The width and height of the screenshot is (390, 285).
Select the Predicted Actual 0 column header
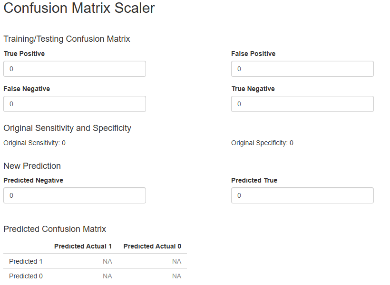pyautogui.click(x=152, y=246)
